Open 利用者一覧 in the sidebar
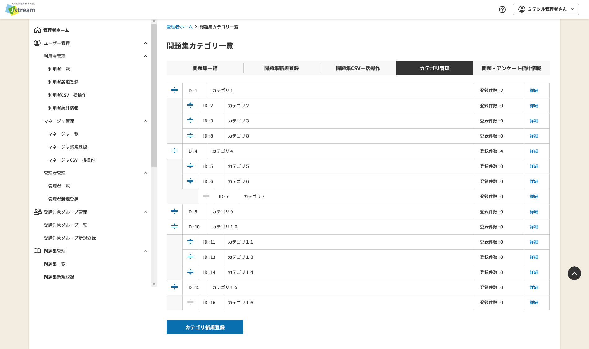The image size is (589, 349). point(59,69)
